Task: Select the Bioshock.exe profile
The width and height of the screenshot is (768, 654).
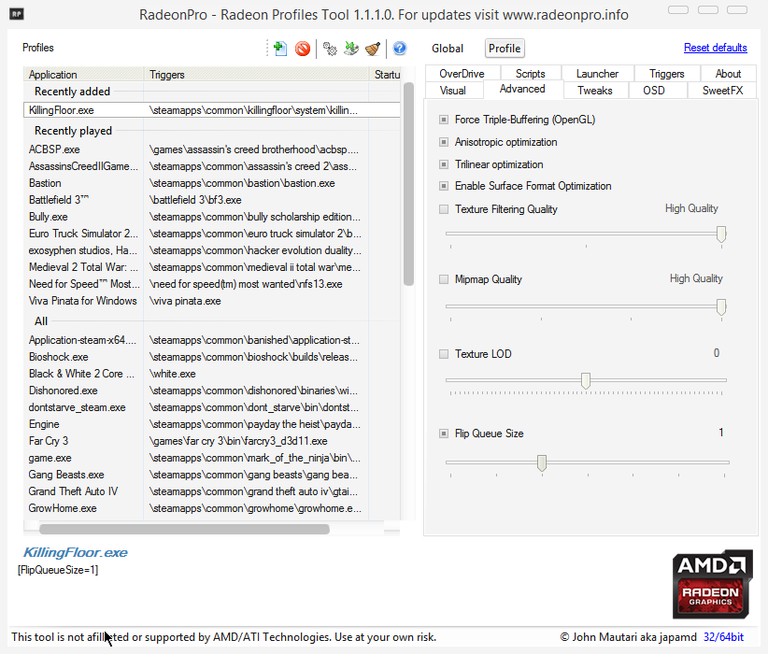Action: [211, 357]
